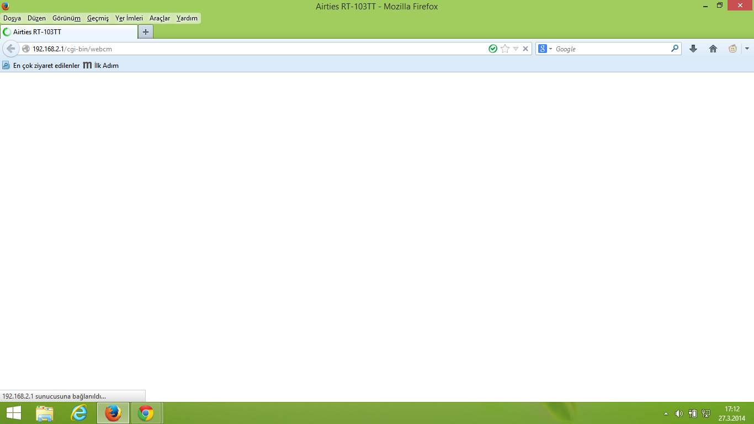Open the Yer İmleri menu
754x424 pixels.
click(x=129, y=18)
